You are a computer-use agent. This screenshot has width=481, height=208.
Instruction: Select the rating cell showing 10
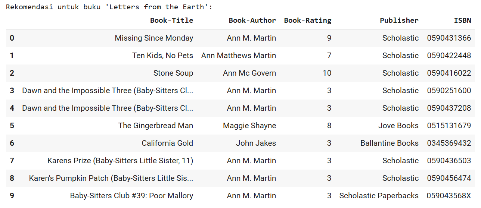pos(327,73)
